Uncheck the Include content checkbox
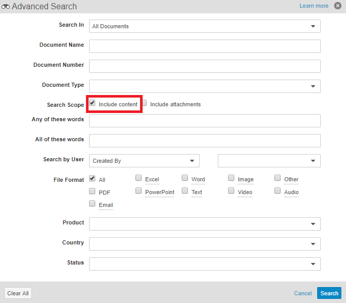 click(x=93, y=103)
